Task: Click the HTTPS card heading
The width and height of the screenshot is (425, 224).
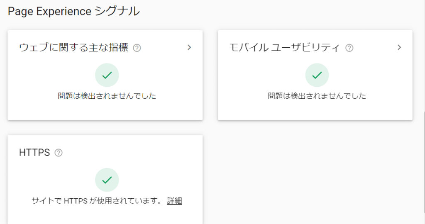Action: pyautogui.click(x=34, y=153)
